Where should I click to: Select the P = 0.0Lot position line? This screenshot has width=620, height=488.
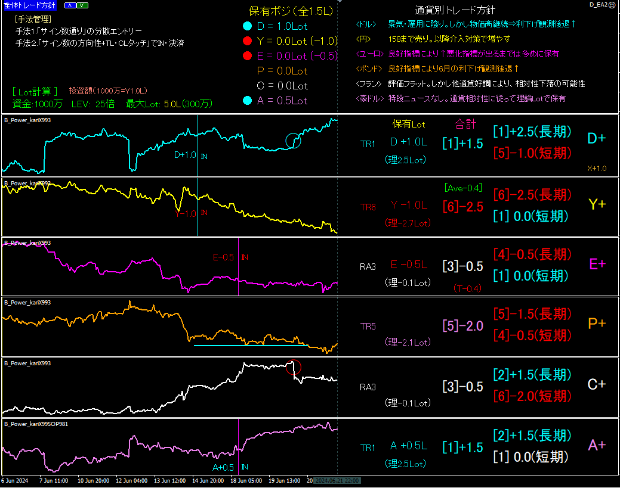click(282, 71)
